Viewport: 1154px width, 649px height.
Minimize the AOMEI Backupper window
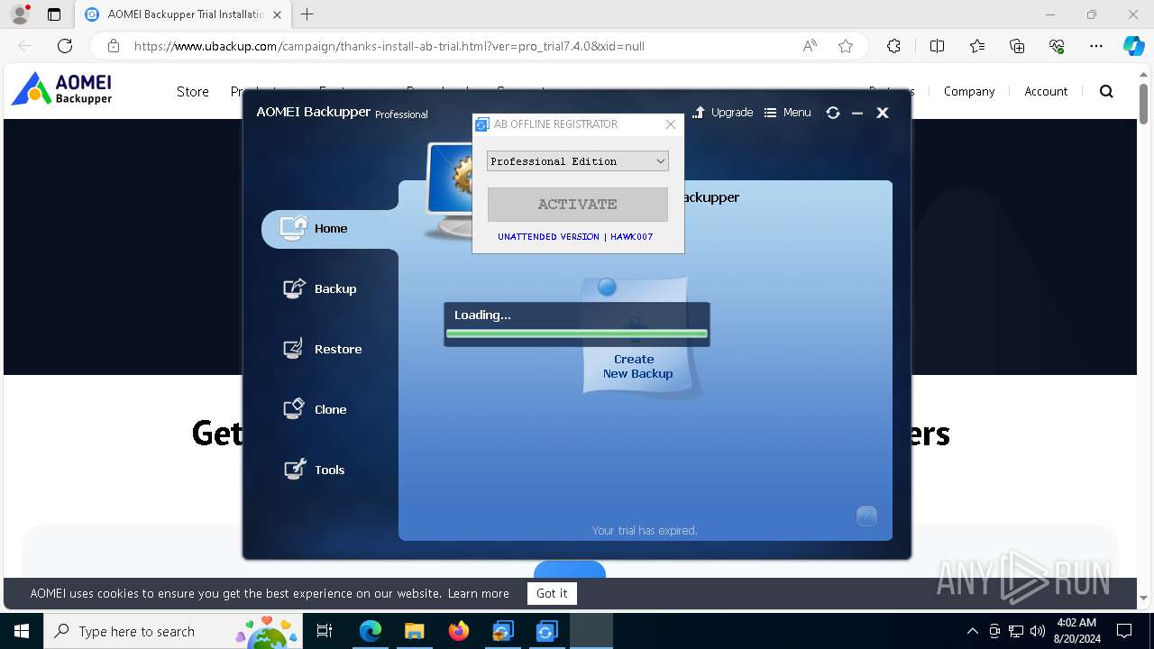coord(857,113)
